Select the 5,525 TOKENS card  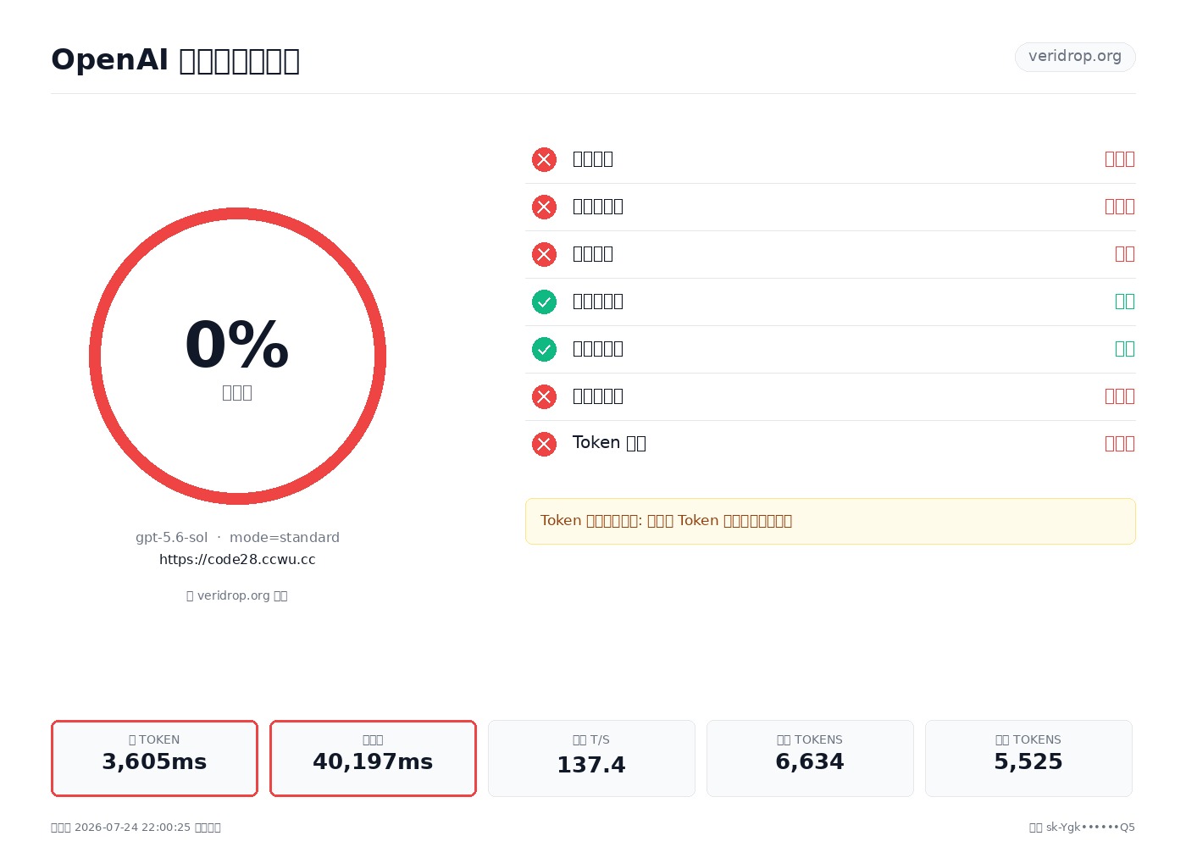pos(1028,758)
